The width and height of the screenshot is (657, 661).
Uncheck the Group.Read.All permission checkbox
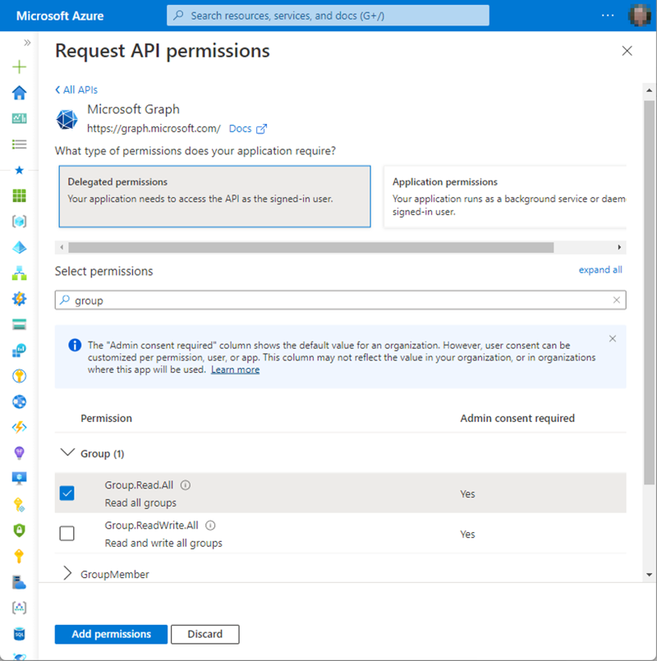point(67,493)
